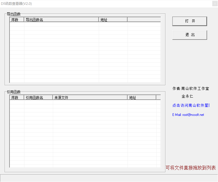218x182 pixels.
Task: Click blank last column header in export table
Action: pyautogui.click(x=144, y=20)
